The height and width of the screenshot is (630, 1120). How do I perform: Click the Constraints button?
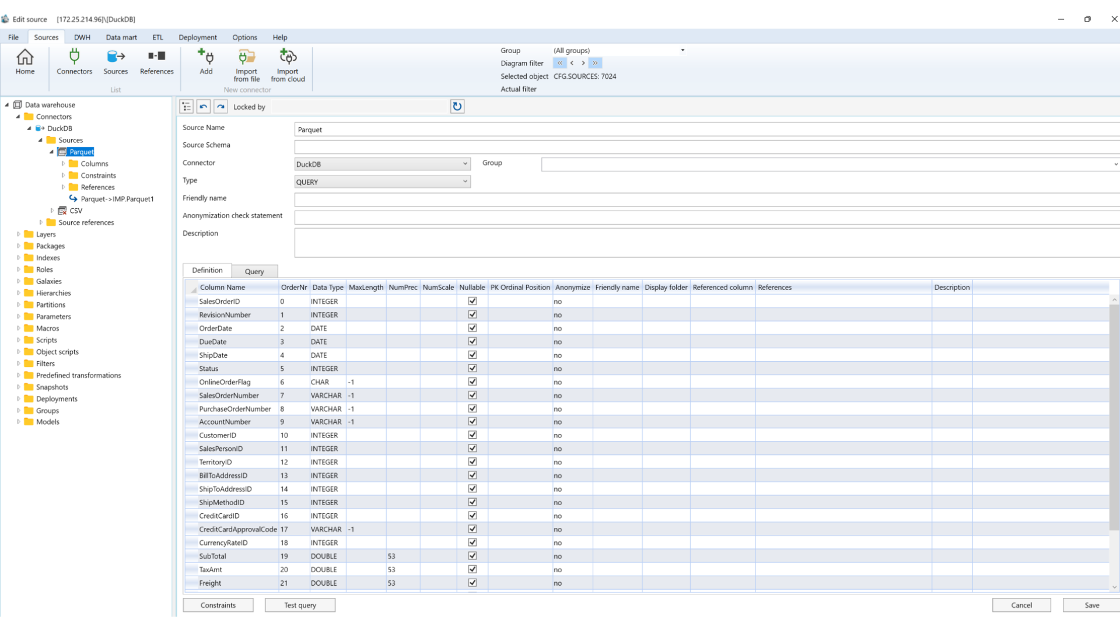click(218, 605)
